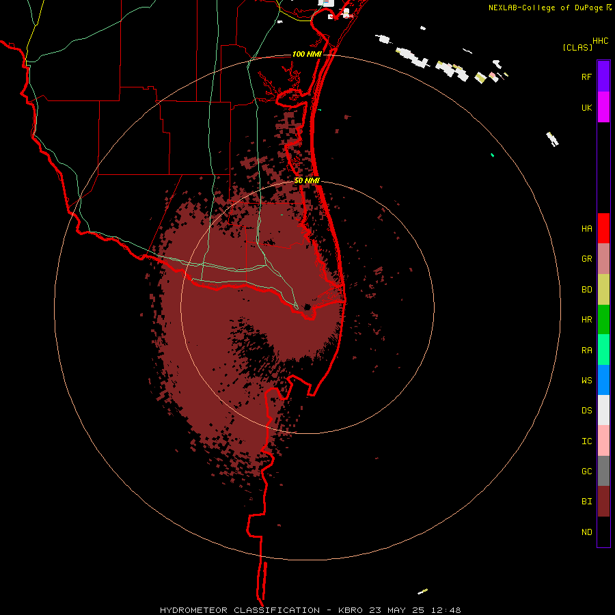
Task: Click the DS legend label
Action: coord(586,410)
